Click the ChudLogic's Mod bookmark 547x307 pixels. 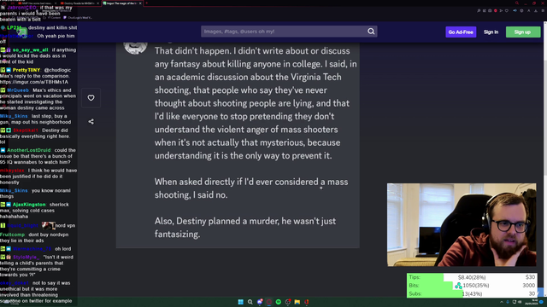coord(78,17)
